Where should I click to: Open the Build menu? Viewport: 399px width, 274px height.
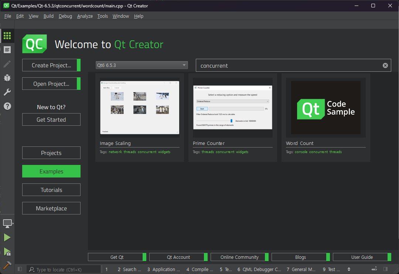(x=49, y=16)
